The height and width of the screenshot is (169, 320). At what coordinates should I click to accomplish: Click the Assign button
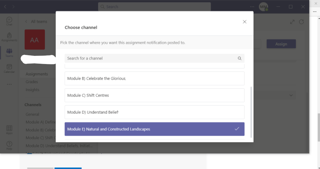281,44
